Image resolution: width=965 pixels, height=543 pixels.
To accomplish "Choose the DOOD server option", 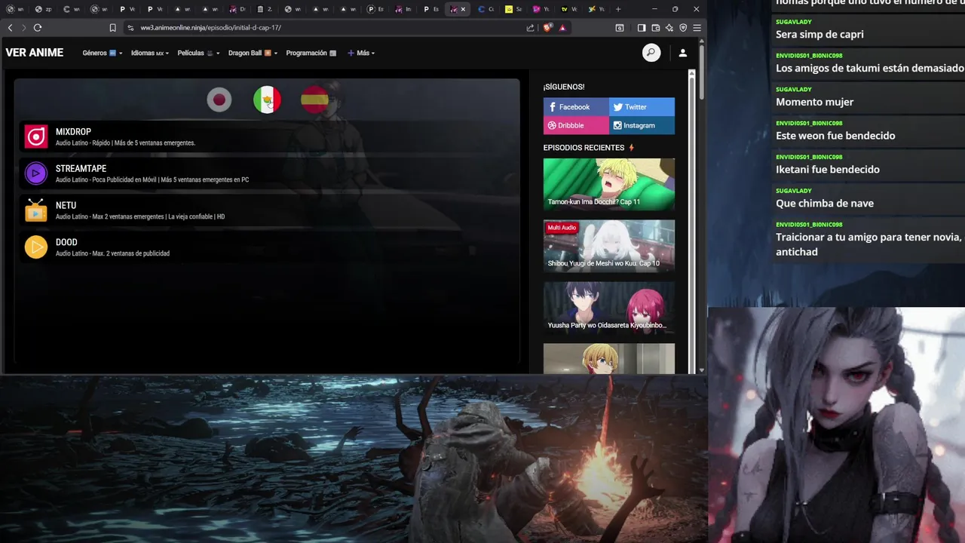I will (267, 247).
